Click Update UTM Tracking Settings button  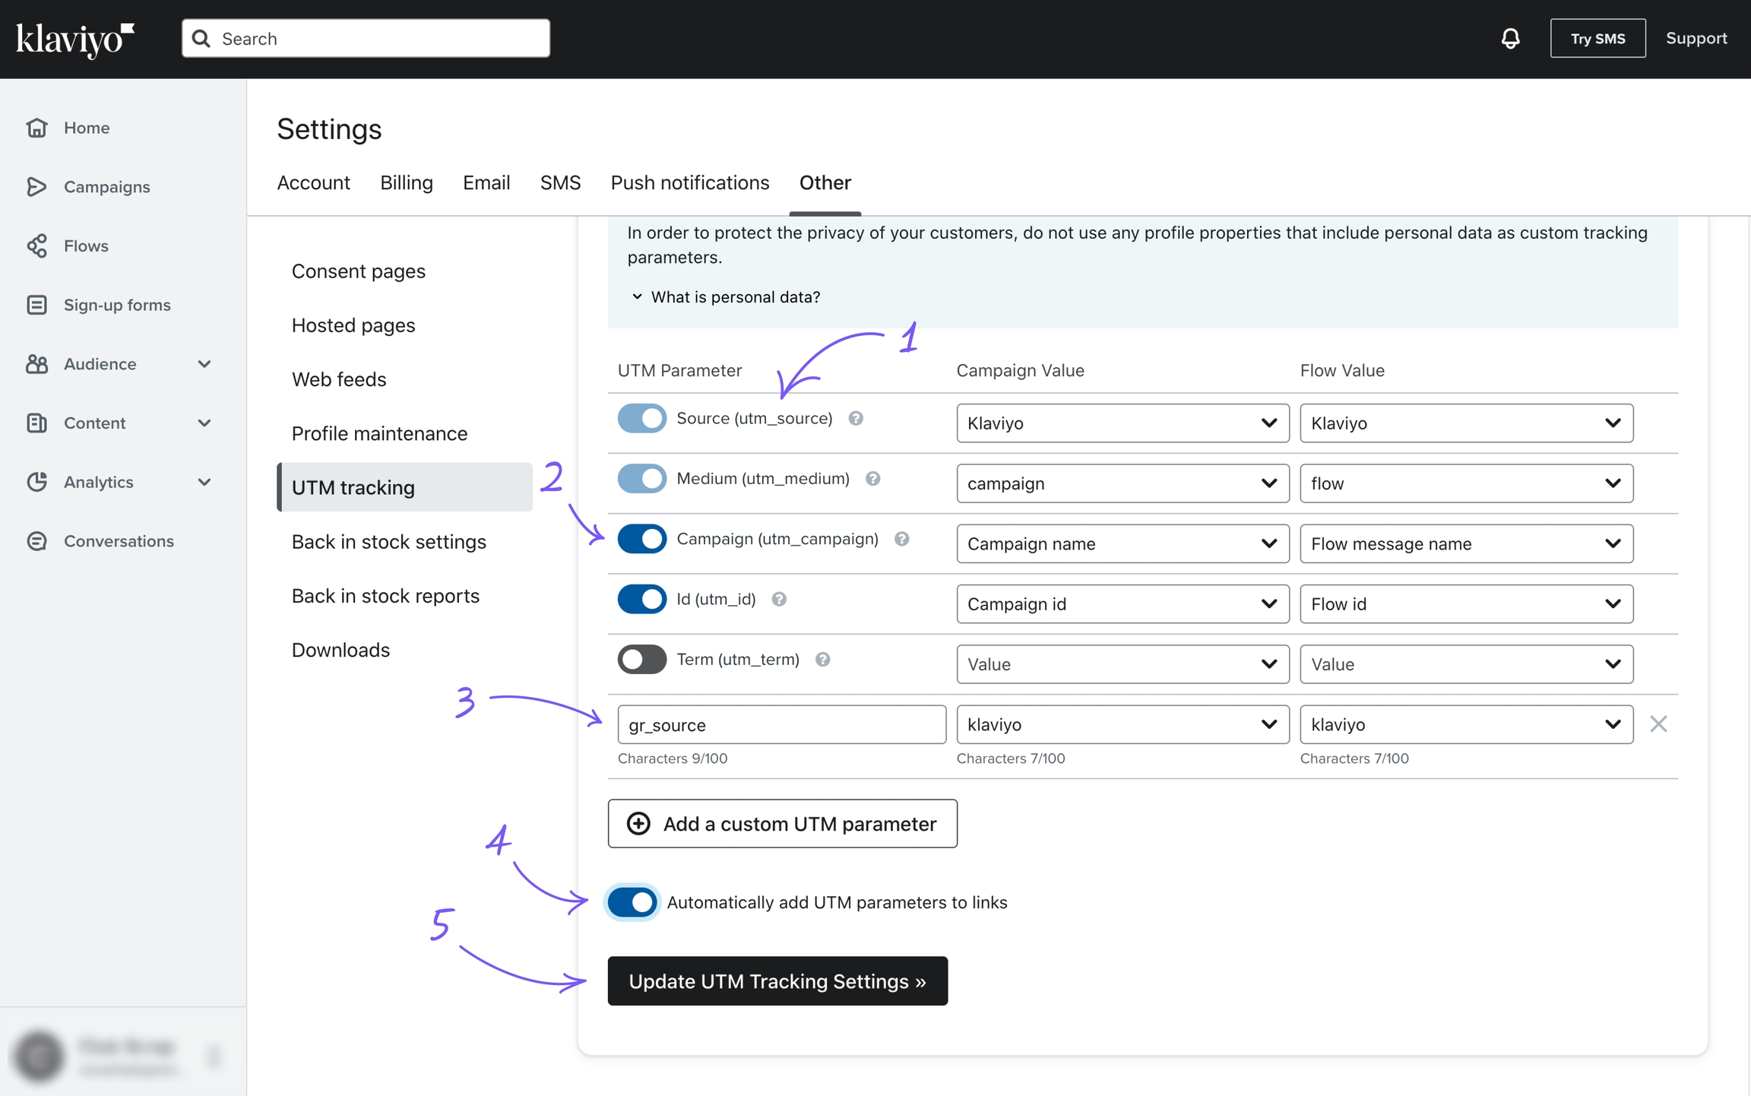tap(777, 981)
